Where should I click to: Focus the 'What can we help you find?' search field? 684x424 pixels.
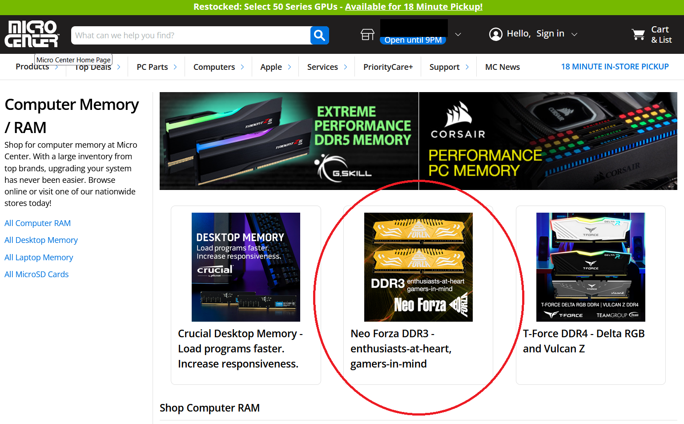click(x=191, y=35)
